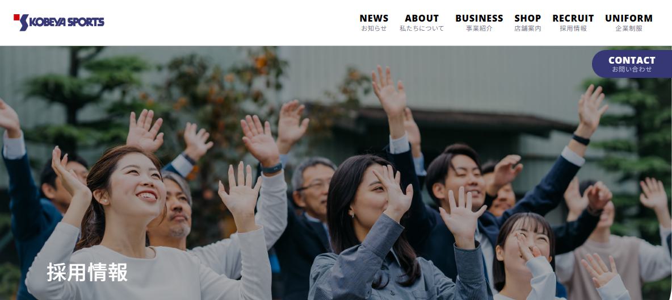Click the 私たちについて label
This screenshot has width=672, height=300.
[422, 28]
